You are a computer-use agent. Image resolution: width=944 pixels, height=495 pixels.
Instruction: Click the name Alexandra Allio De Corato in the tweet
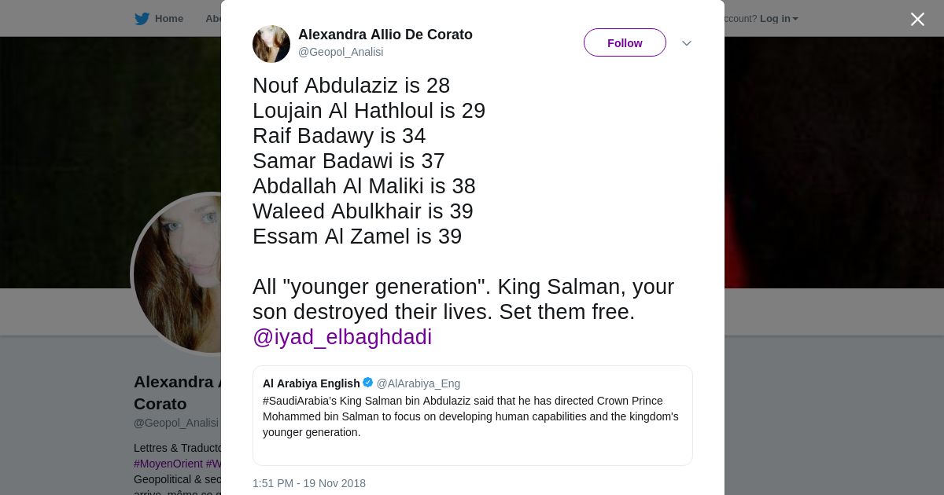tap(385, 35)
